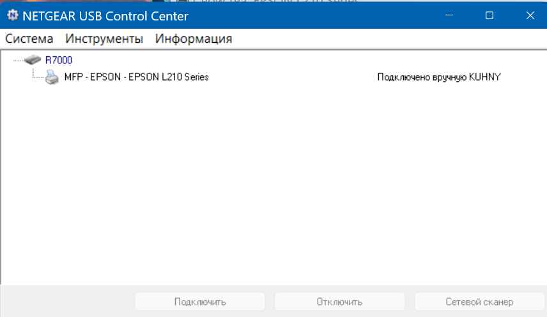The height and width of the screenshot is (317, 547).
Task: Open the Информация menu
Action: 193,39
